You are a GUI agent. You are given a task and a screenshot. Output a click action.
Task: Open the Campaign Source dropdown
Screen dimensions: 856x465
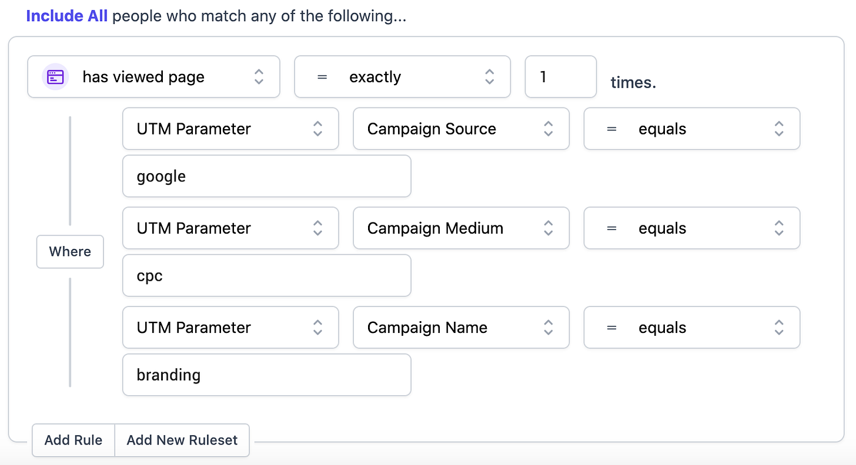pyautogui.click(x=461, y=129)
